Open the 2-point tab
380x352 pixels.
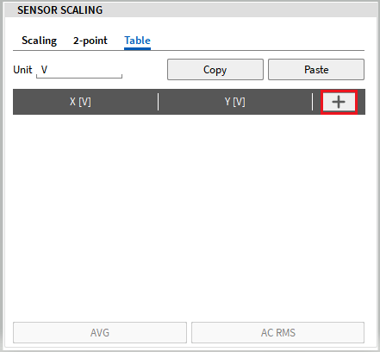90,41
